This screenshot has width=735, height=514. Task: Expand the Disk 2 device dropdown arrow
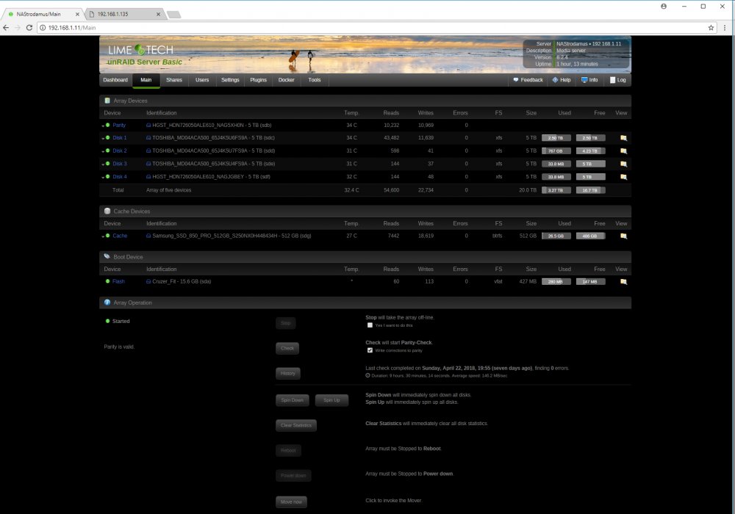(x=103, y=152)
